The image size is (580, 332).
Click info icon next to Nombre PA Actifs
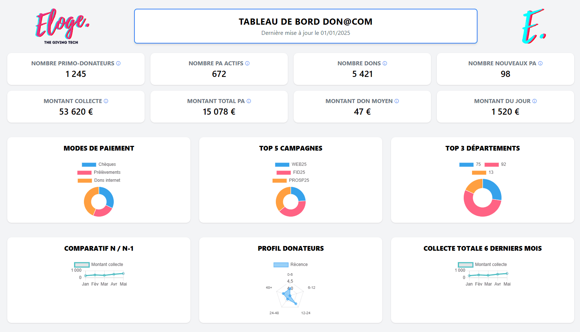coord(247,63)
